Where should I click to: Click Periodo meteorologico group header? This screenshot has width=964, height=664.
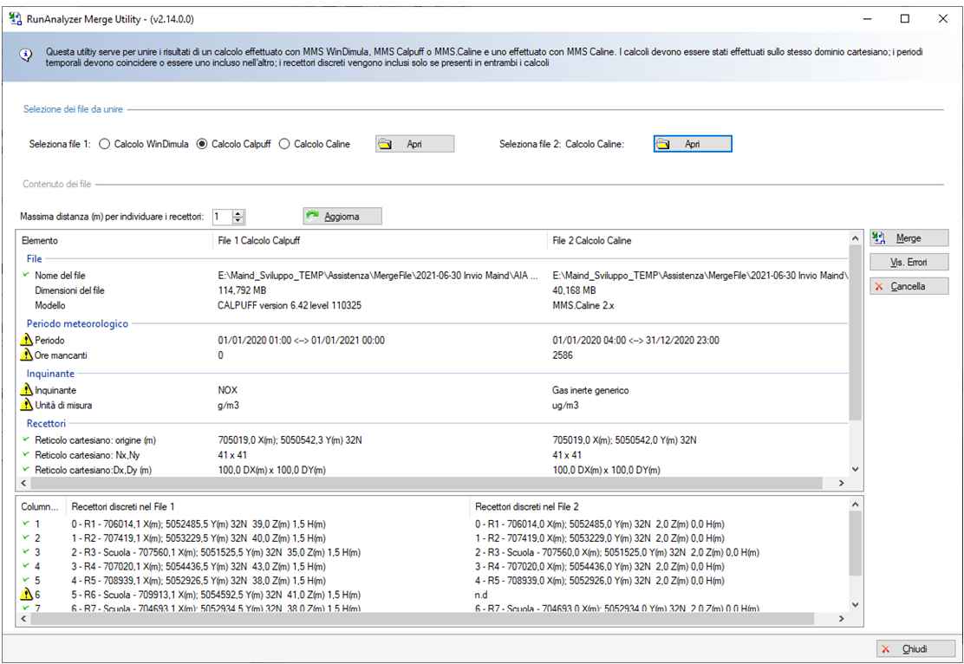click(77, 323)
